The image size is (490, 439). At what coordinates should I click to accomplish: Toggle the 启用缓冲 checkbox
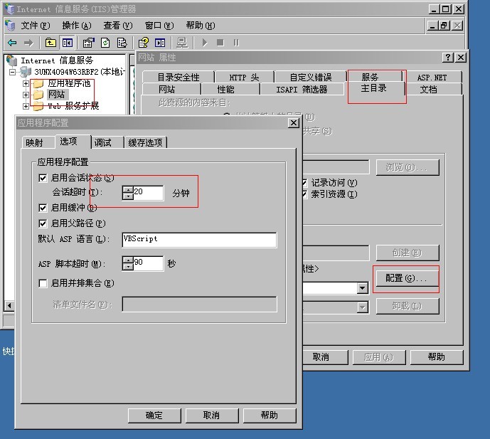point(43,208)
